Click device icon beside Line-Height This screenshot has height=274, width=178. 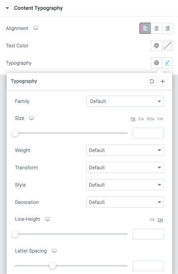tap(47, 219)
